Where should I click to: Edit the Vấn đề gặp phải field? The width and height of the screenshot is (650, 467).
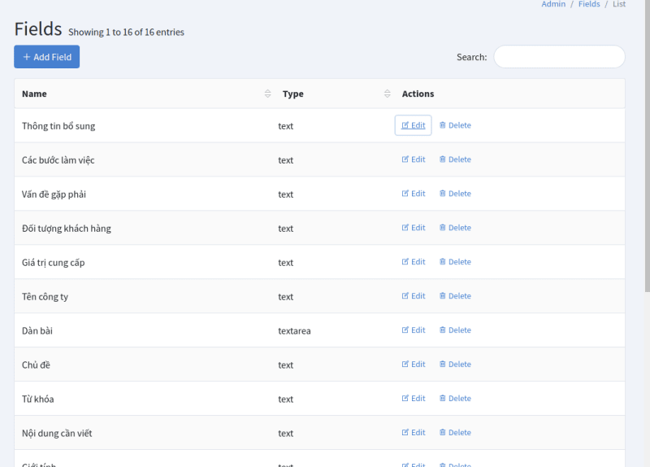(x=414, y=194)
